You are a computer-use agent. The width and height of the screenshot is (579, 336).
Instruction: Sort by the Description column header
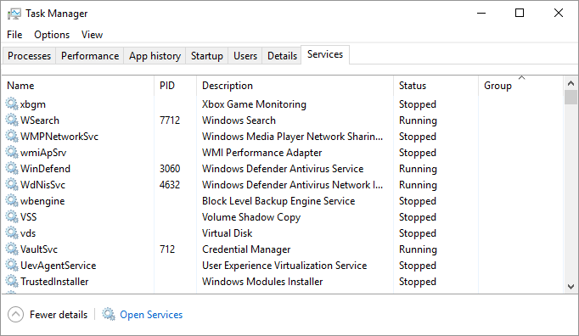point(295,86)
